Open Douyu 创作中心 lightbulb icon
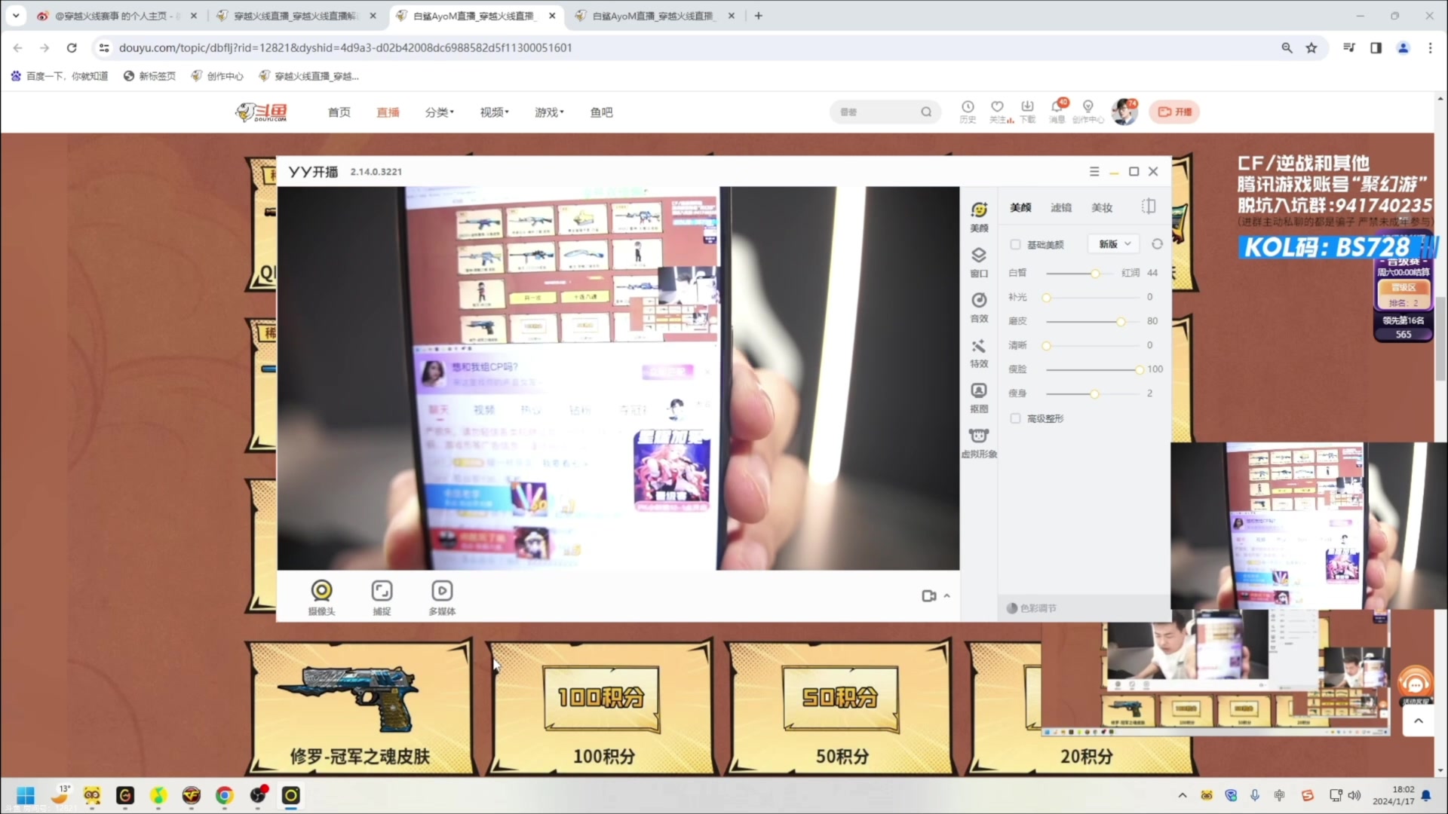This screenshot has width=1448, height=814. [x=1088, y=107]
